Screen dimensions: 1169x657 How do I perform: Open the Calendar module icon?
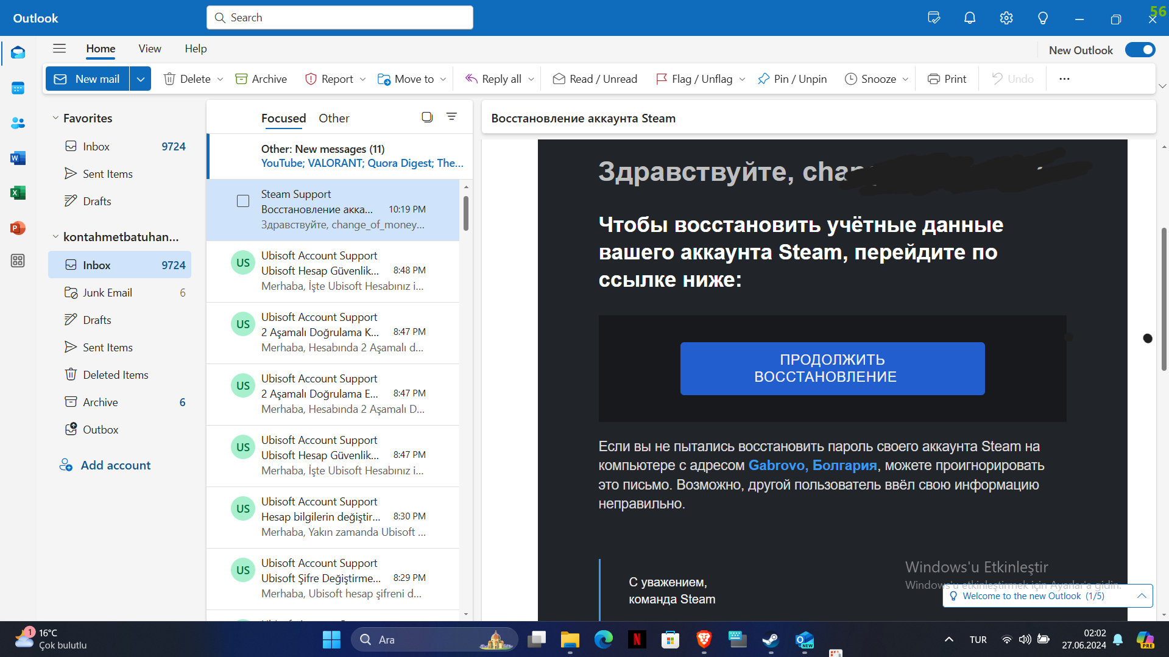[x=18, y=88]
